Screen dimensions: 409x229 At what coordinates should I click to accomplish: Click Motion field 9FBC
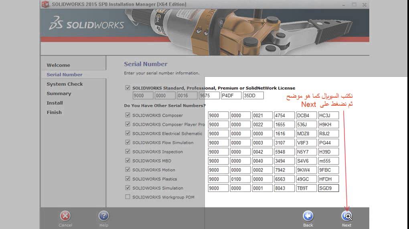[x=328, y=170]
